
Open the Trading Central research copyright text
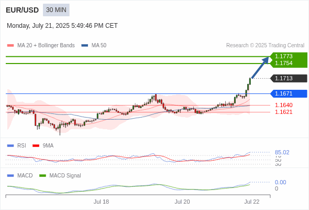tap(265, 46)
